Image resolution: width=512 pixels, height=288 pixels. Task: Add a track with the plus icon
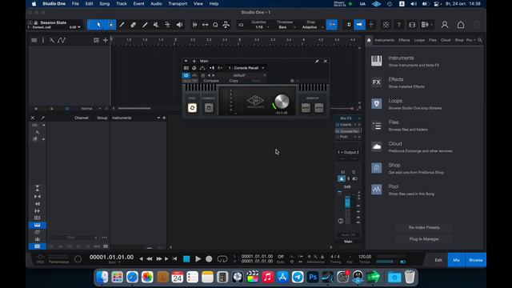[x=105, y=40]
